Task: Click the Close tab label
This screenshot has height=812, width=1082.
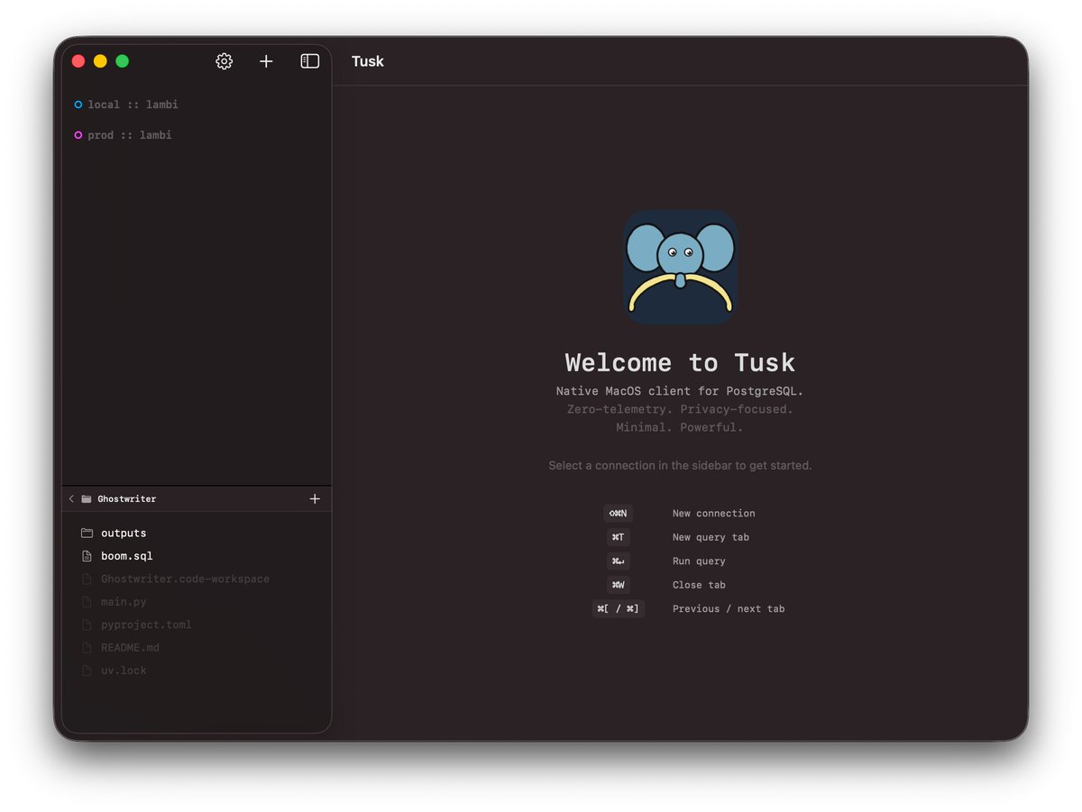Action: [x=699, y=585]
